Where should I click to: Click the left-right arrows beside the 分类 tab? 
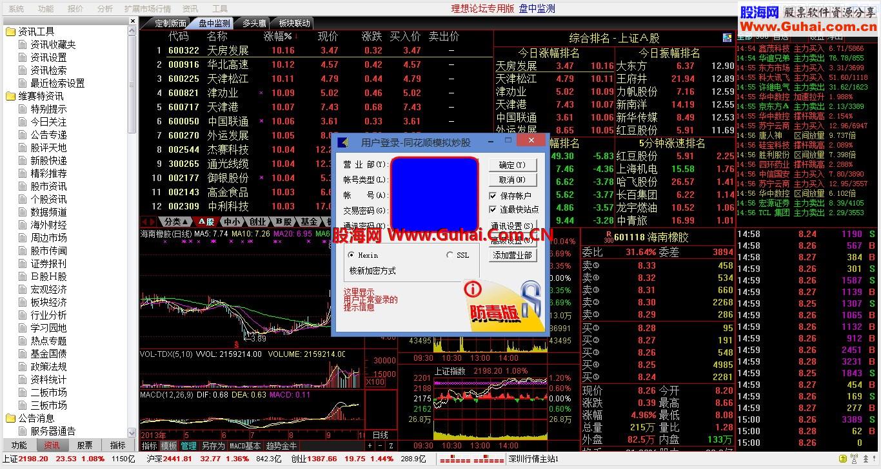click(150, 222)
